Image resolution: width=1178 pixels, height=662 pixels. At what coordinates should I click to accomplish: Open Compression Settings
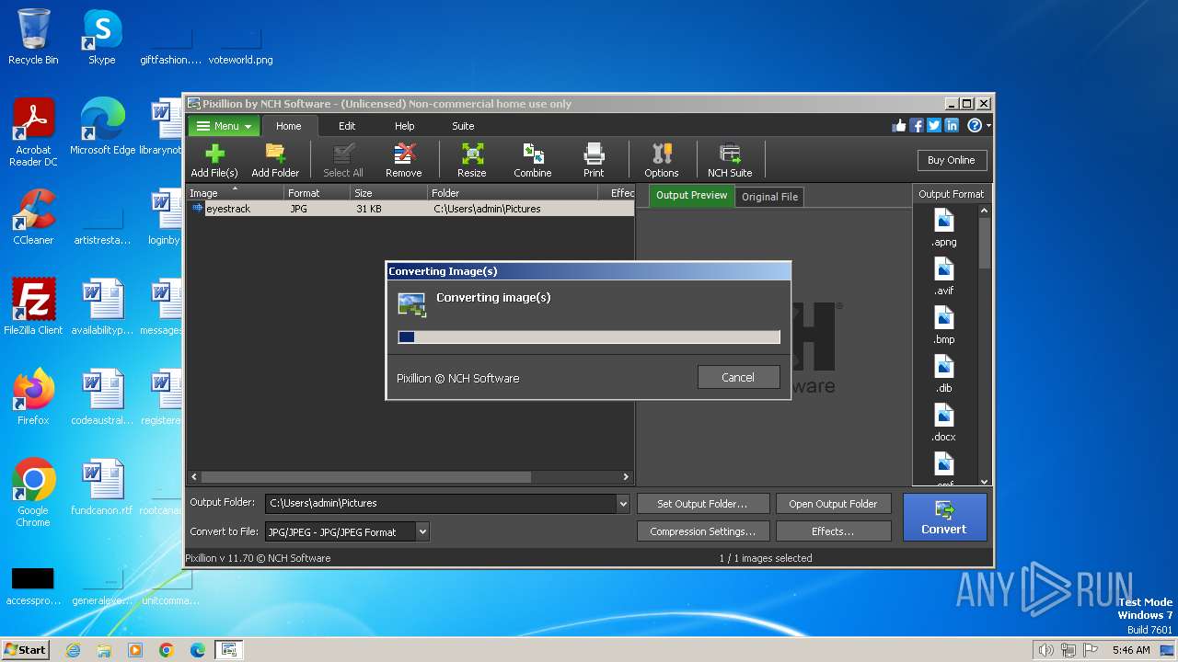[702, 531]
